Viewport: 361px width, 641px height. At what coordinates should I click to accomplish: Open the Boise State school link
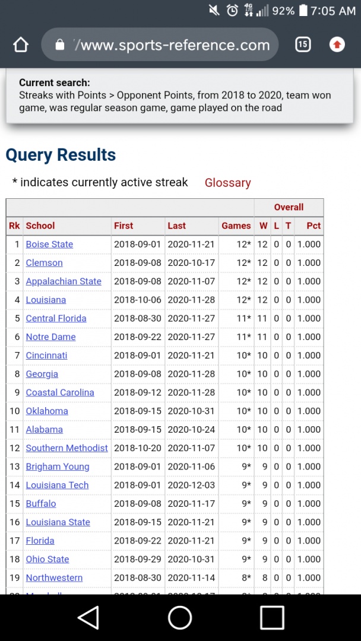pos(49,245)
